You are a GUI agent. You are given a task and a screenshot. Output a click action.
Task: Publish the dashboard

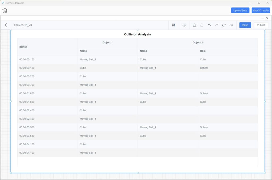pyautogui.click(x=261, y=25)
